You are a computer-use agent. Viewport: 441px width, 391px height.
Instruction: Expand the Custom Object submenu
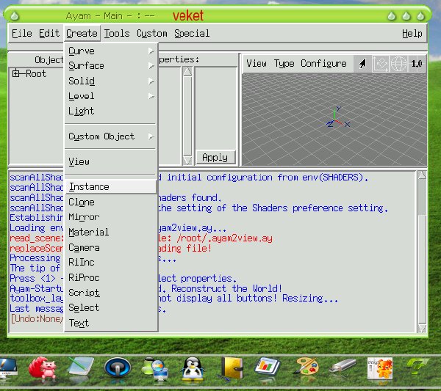pos(110,136)
